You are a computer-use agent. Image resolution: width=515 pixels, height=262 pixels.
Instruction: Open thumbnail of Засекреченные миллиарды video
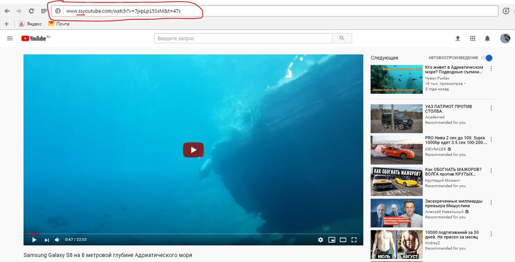point(397,213)
